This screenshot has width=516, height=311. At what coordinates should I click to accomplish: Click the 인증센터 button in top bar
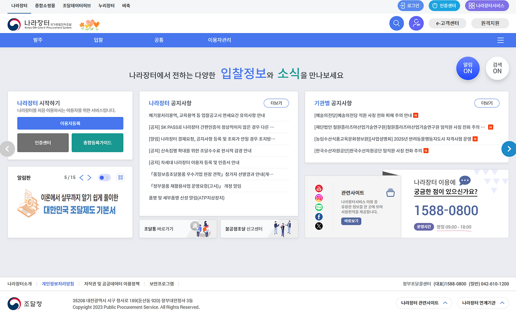(445, 6)
